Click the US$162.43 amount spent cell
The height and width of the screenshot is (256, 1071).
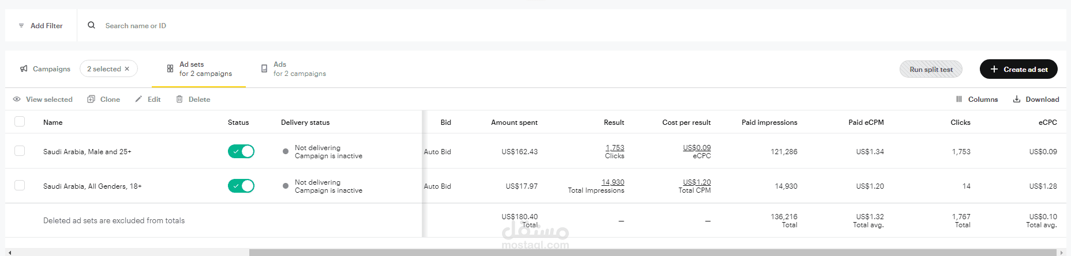pos(519,152)
